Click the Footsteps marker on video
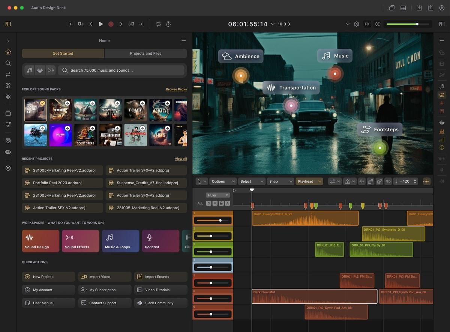This screenshot has width=450, height=332. [x=380, y=147]
